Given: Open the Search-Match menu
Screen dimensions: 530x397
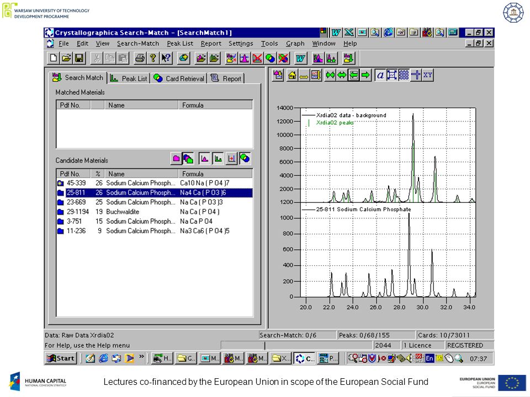Looking at the screenshot, I should tap(138, 43).
